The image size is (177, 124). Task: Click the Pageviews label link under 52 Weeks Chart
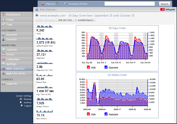click(x=113, y=114)
